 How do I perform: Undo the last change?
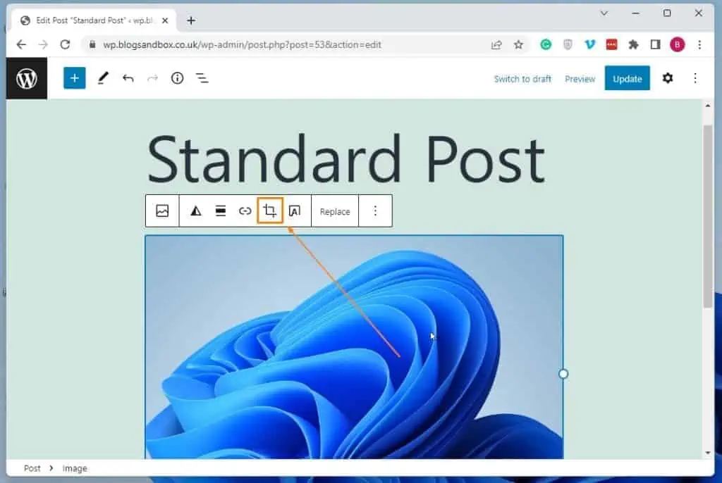128,78
